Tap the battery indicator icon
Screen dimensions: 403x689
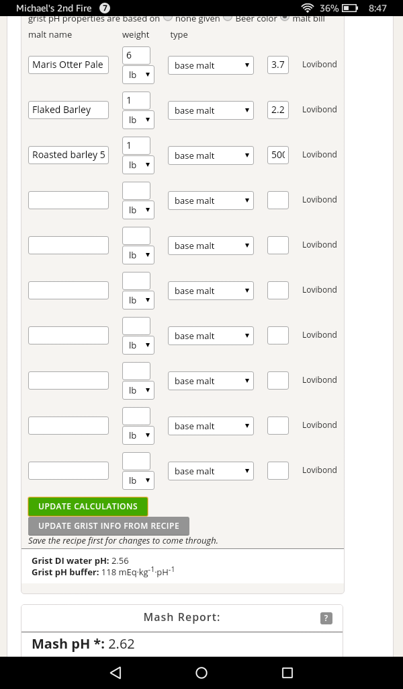(350, 8)
